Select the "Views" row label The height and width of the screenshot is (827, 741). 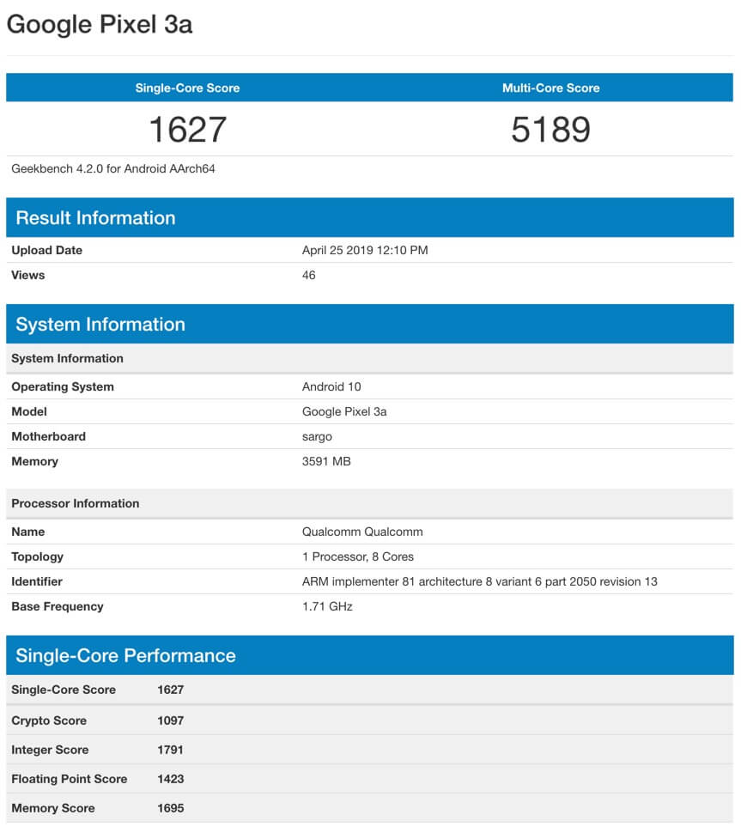pyautogui.click(x=28, y=275)
